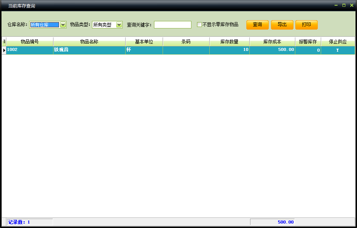The width and height of the screenshot is (357, 228).
Task: Sort by 基本单位 column header
Action: click(x=144, y=42)
